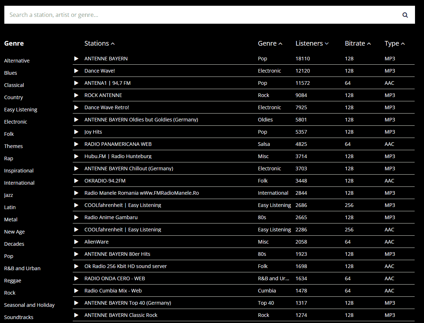Play ANTENNE BAYERN 80er Hits station
424x323 pixels.
tap(76, 254)
